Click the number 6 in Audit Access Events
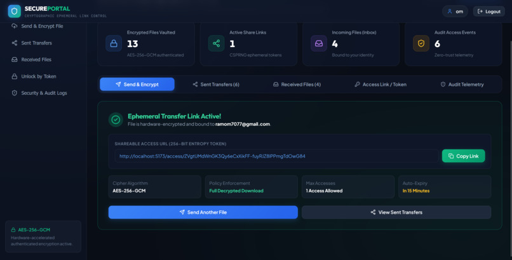Image resolution: width=512 pixels, height=260 pixels. [x=437, y=44]
